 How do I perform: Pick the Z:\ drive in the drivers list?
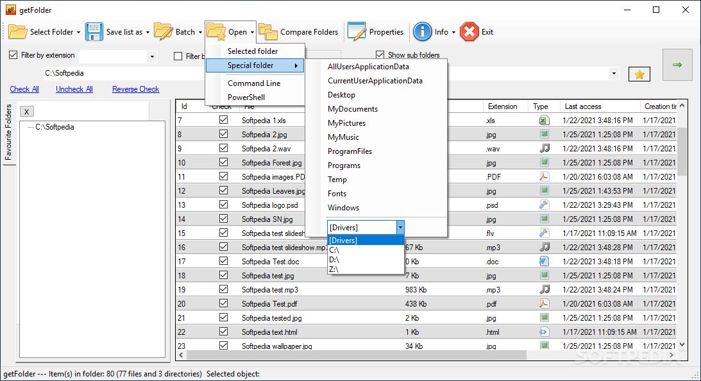click(x=366, y=269)
